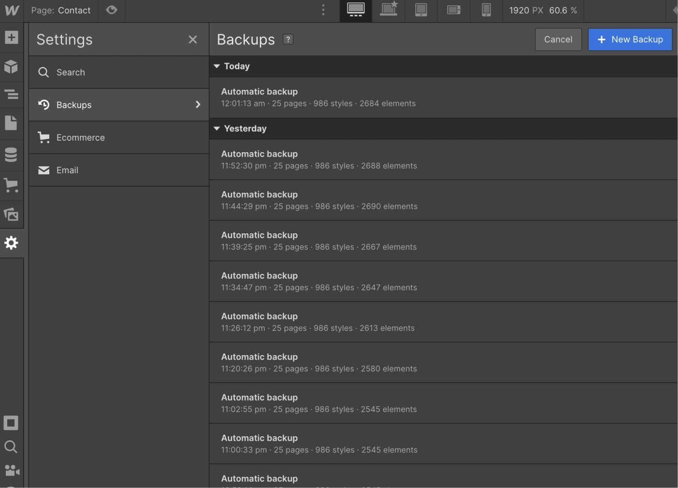Open the Navigator panel
The image size is (678, 488).
click(12, 95)
